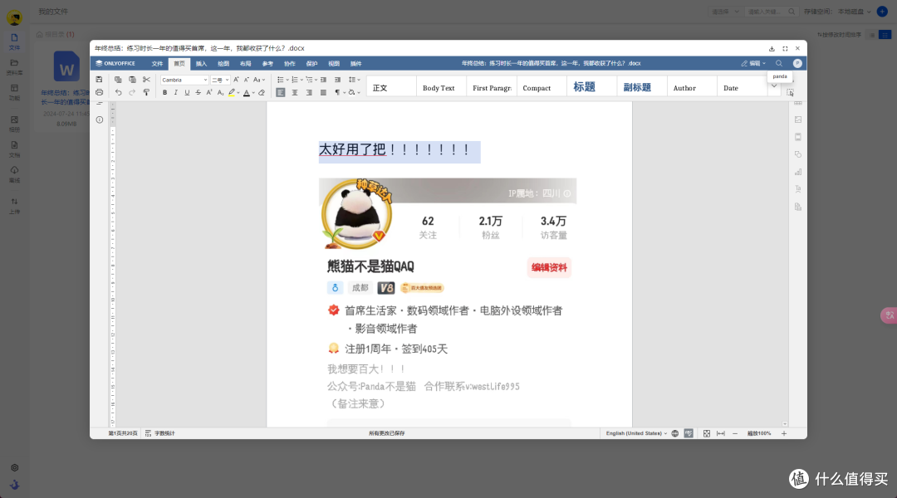Open Chart settings in the right sidebar
This screenshot has width=897, height=498.
[x=797, y=172]
